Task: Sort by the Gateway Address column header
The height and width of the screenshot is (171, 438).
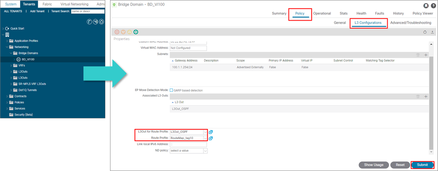Action: click(x=186, y=60)
